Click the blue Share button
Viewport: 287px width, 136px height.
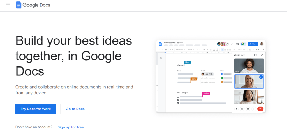point(253,44)
